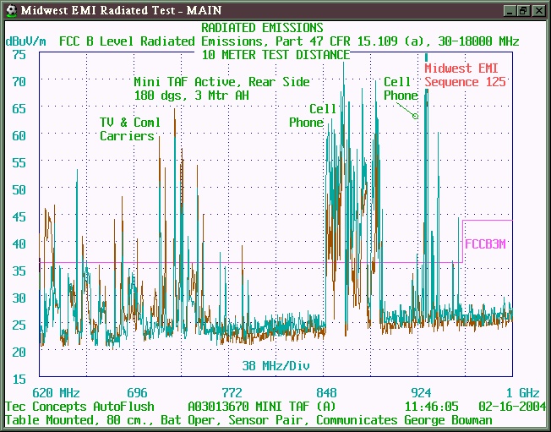Click the Midwest EMI Sequence 125 label

pos(465,75)
